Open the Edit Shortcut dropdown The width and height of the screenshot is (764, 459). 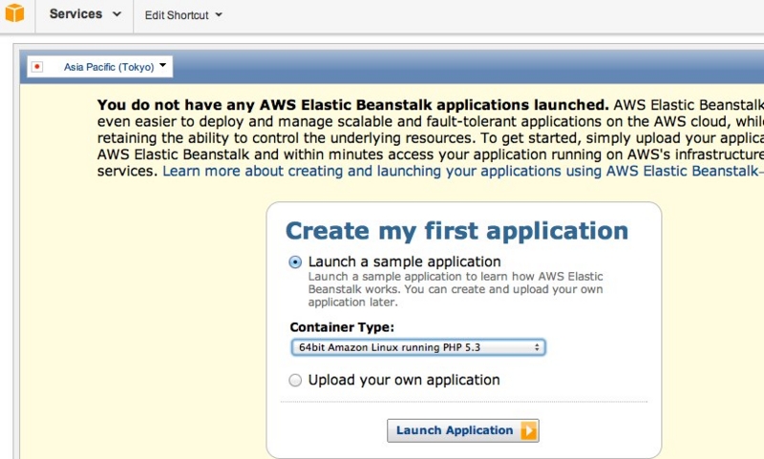183,15
